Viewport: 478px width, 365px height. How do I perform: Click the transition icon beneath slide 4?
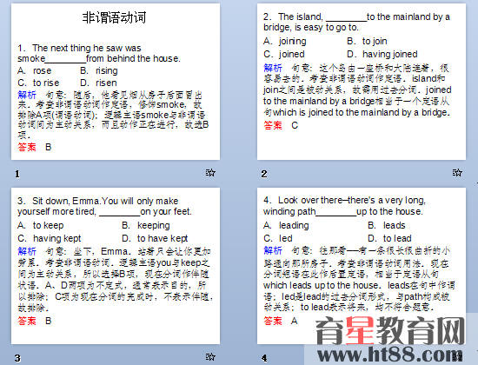457,357
